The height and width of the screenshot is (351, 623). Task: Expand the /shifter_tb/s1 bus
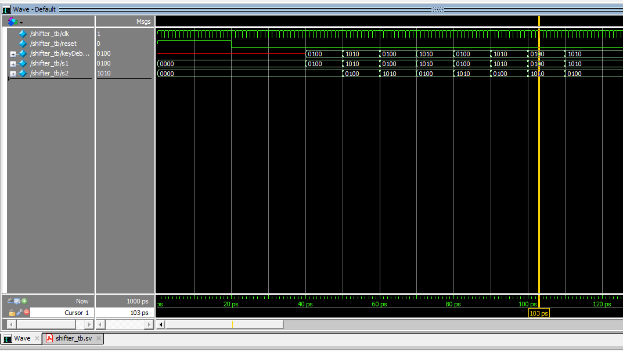click(x=13, y=64)
